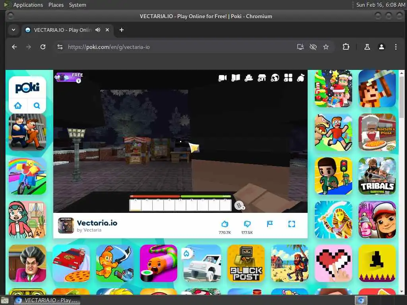Open the world globe icon in game

(x=275, y=78)
